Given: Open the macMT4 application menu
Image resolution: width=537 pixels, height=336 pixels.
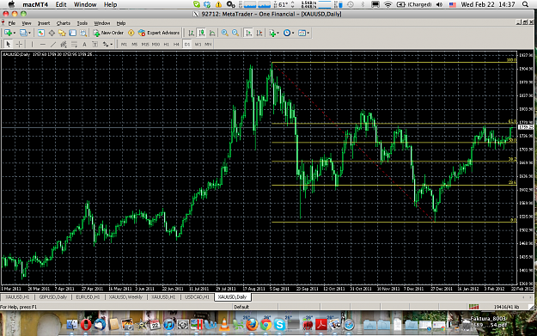Looking at the screenshot, I should coord(35,4).
